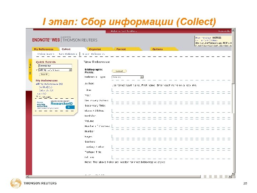Click the Bibliographic Fields label

coord(94,71)
